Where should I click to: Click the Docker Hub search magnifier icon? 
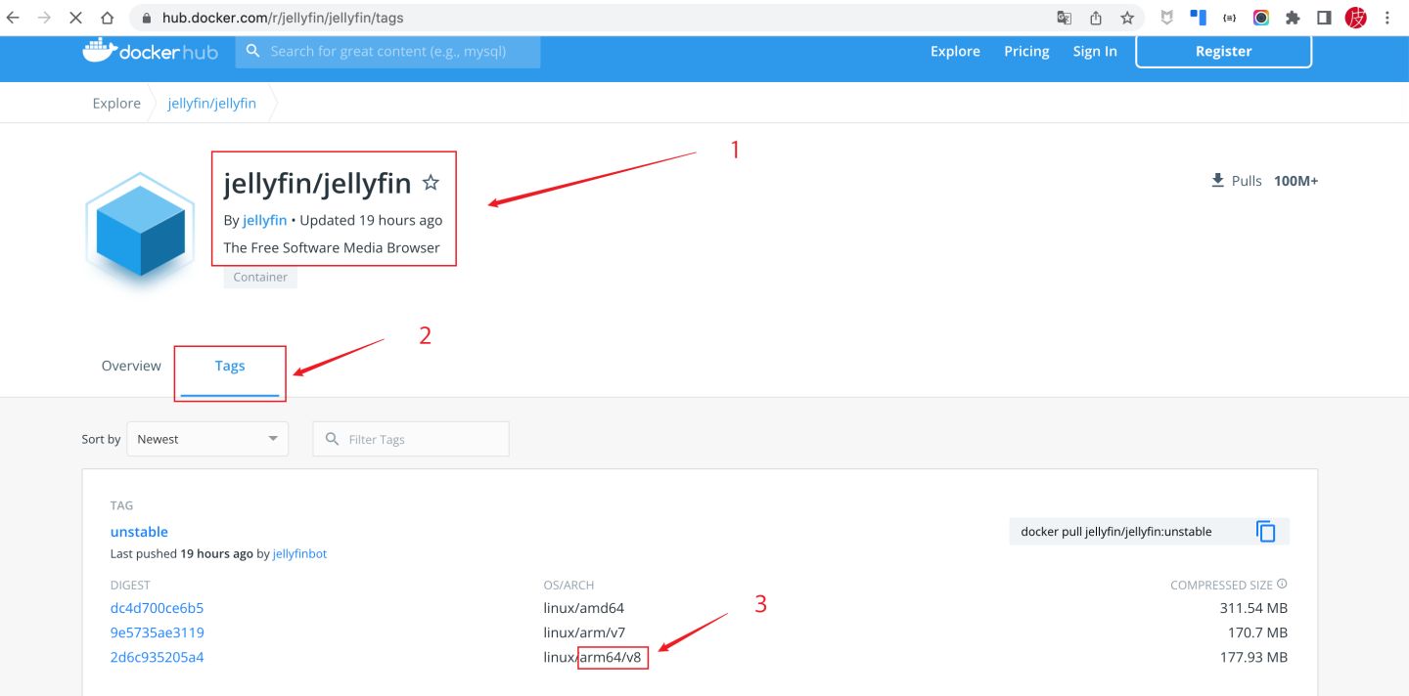[253, 51]
